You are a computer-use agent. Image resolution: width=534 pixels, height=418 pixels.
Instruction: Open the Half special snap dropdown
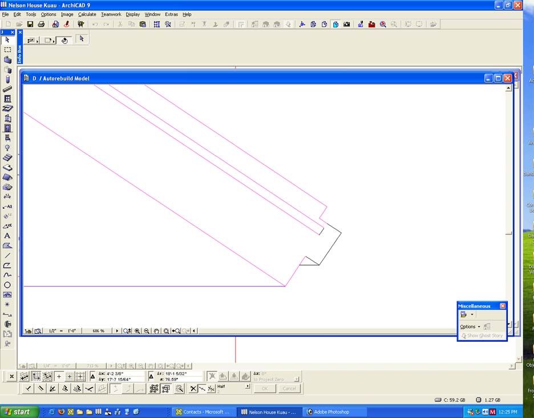[247, 386]
